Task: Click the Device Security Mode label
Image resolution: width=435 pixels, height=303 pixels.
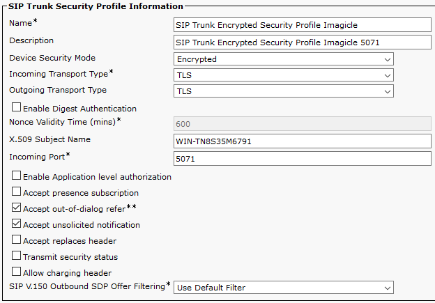Action: click(x=52, y=58)
